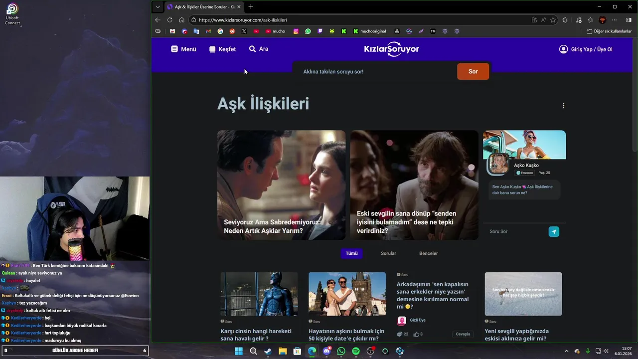Screen dimensions: 638x359
Task: Open Spotify from the taskbar
Action: (x=356, y=351)
